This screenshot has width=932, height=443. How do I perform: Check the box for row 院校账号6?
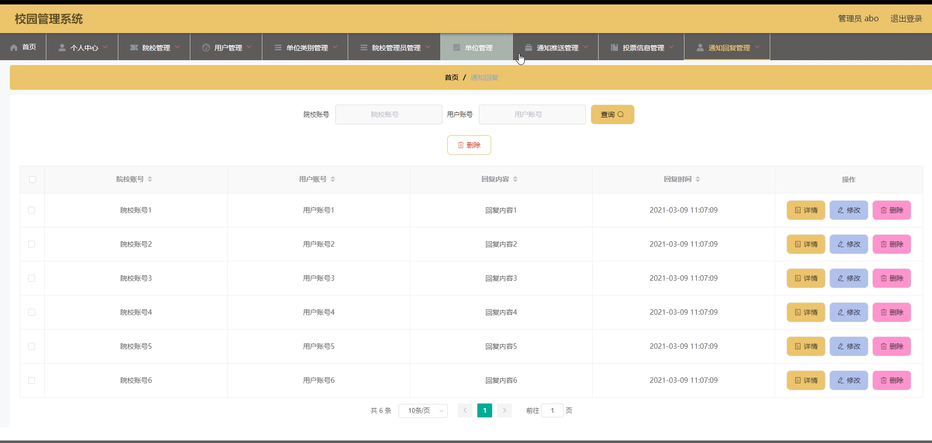click(x=32, y=380)
